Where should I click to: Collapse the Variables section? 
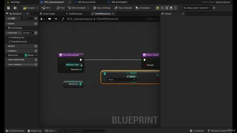point(7,51)
